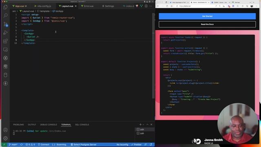
Task: Open the new terminal profile dropdown arrow
Action: 143,125
